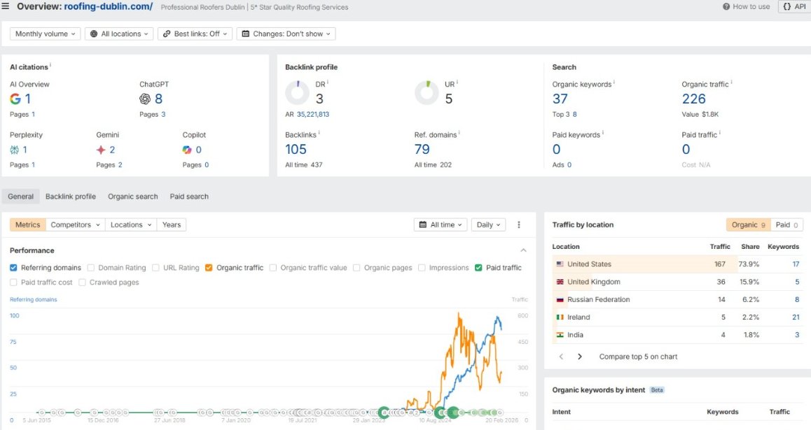
Task: Switch to the Backlink profile tab
Action: [70, 196]
